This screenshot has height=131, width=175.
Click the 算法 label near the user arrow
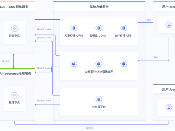click(x=156, y=57)
